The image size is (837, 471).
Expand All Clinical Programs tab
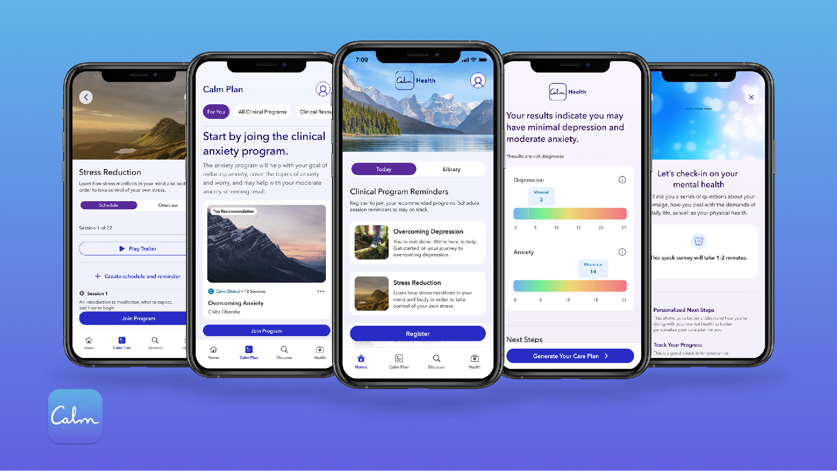262,112
